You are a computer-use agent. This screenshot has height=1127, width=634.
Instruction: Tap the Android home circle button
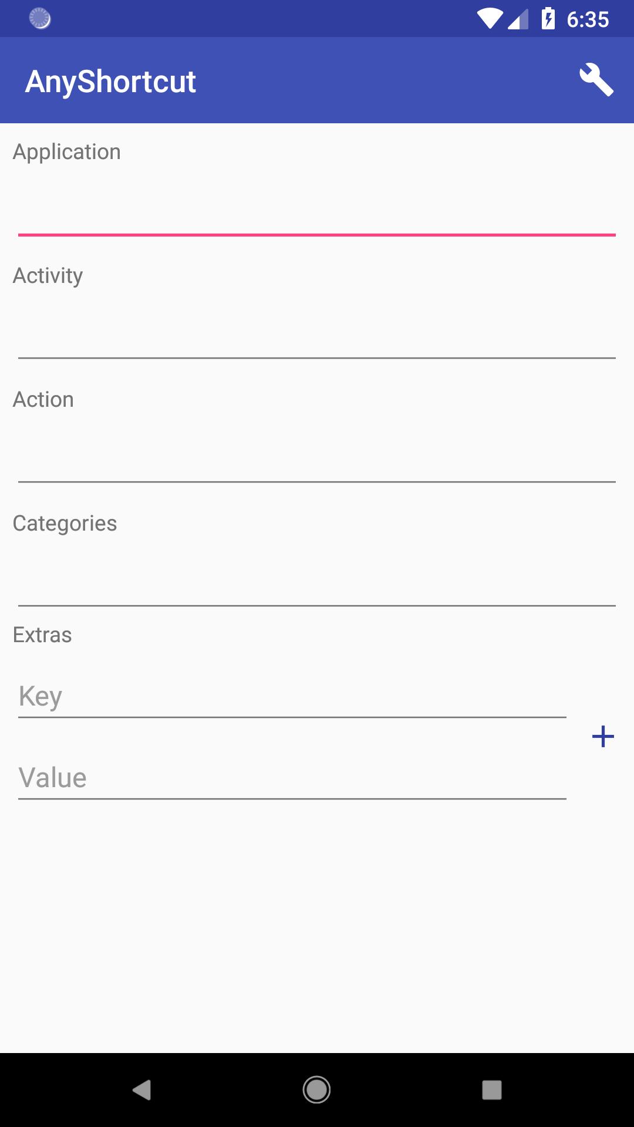click(316, 1089)
